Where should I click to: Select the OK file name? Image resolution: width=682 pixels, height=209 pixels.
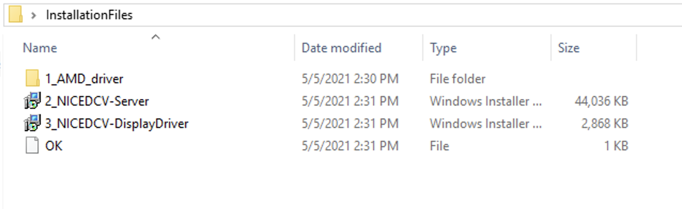coord(54,146)
